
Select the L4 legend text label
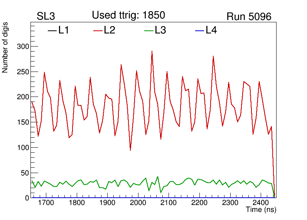point(211,30)
